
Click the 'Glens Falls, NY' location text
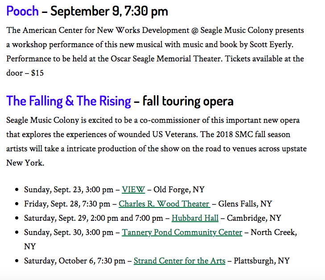point(245,204)
